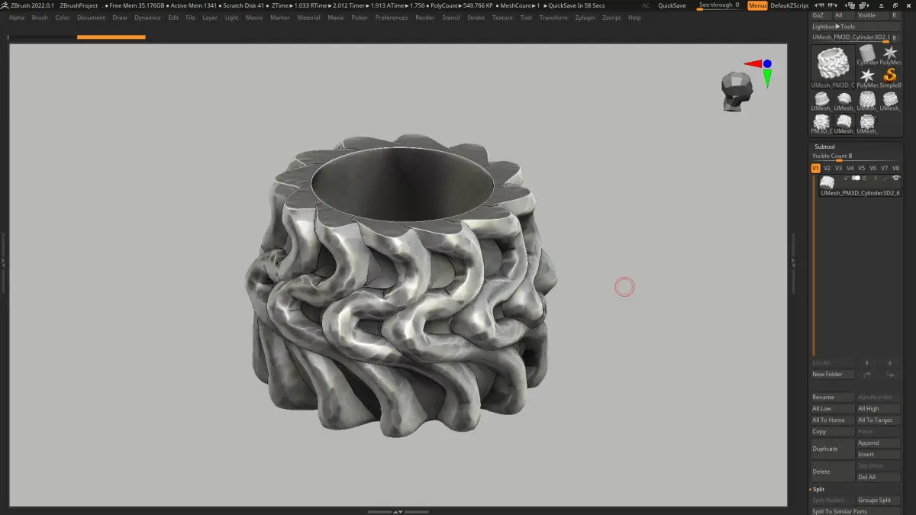Click the green Y axis cone
This screenshot has height=515, width=916.
pos(767,78)
